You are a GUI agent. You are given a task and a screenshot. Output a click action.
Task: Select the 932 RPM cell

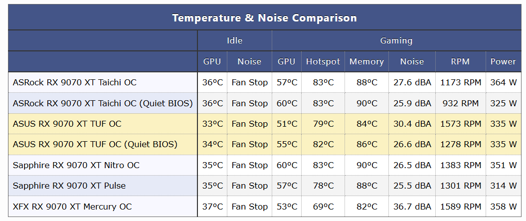click(461, 103)
